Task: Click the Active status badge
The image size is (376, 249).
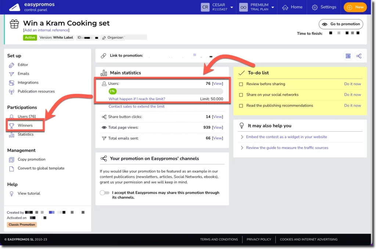Action: 30,38
